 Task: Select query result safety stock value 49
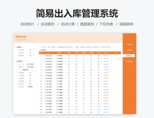30,84
